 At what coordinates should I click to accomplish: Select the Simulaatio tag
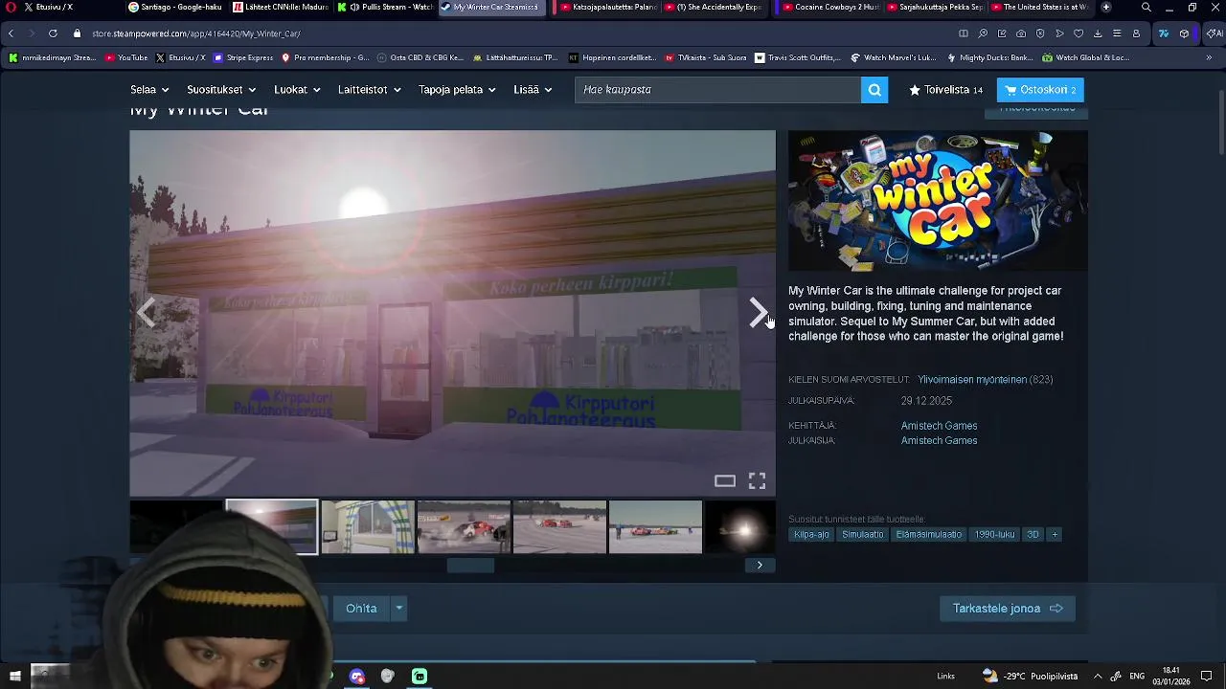(862, 535)
